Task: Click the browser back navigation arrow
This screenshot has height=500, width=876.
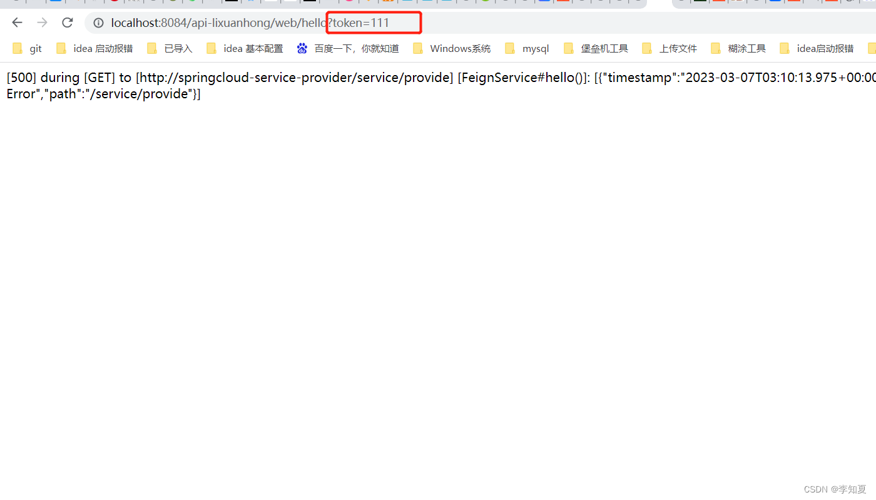Action: click(16, 23)
